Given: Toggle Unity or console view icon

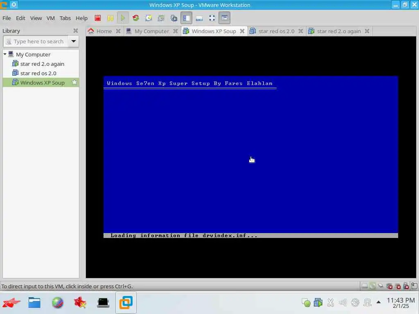Looking at the screenshot, I should coord(225,18).
